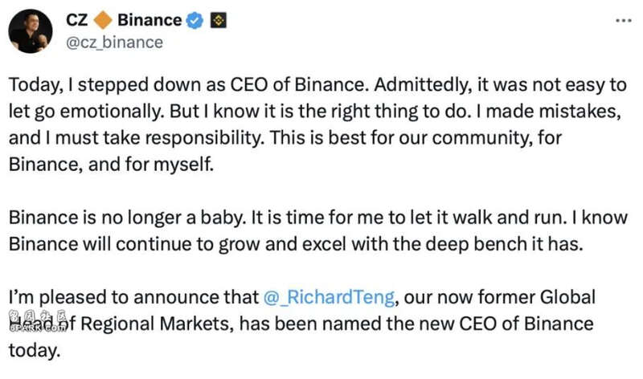Screen dimensions: 643x379
Task: Open the @_RichardTeng mention link
Action: point(329,298)
